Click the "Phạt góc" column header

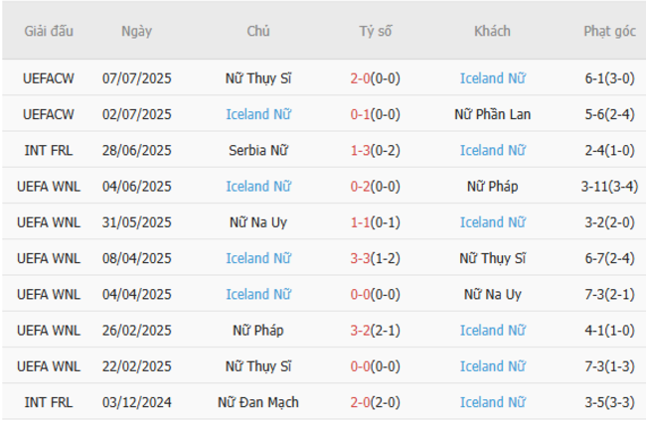click(609, 32)
